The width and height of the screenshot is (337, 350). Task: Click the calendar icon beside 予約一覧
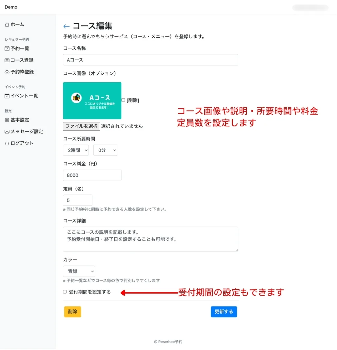pos(7,48)
